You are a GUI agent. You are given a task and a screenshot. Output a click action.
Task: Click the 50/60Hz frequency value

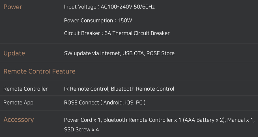(144, 7)
